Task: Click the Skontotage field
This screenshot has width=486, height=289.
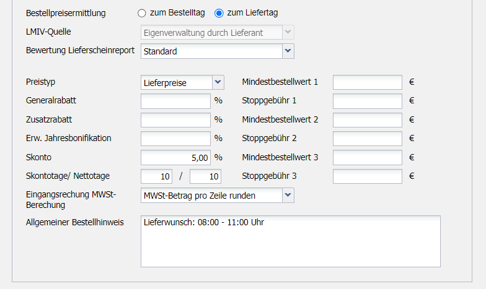Action: tap(156, 177)
